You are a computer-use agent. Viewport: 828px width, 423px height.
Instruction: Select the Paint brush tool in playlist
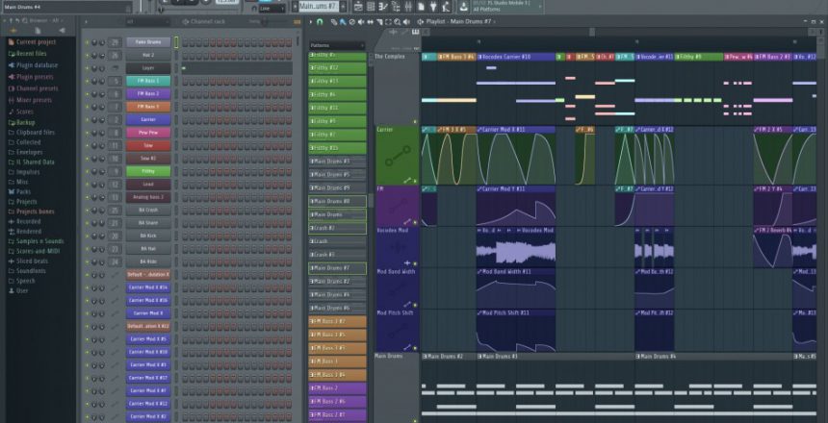(x=343, y=21)
